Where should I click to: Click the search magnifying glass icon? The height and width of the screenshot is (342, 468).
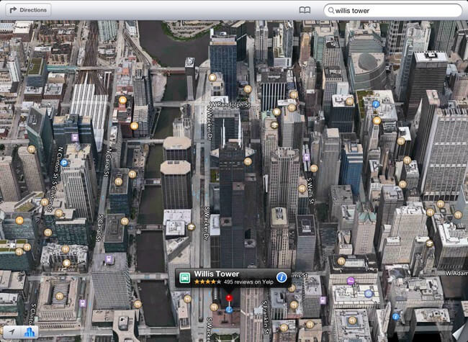point(330,11)
